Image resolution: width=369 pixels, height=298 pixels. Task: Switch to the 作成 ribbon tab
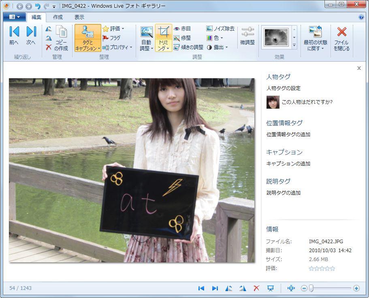click(58, 17)
